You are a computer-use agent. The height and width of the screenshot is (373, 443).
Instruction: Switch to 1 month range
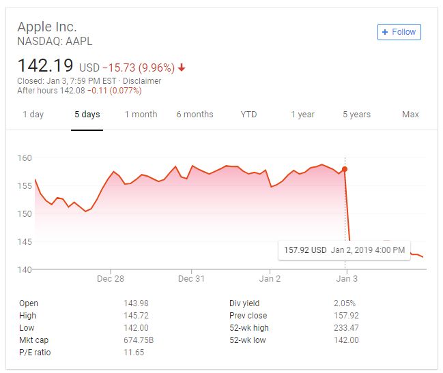click(x=141, y=115)
